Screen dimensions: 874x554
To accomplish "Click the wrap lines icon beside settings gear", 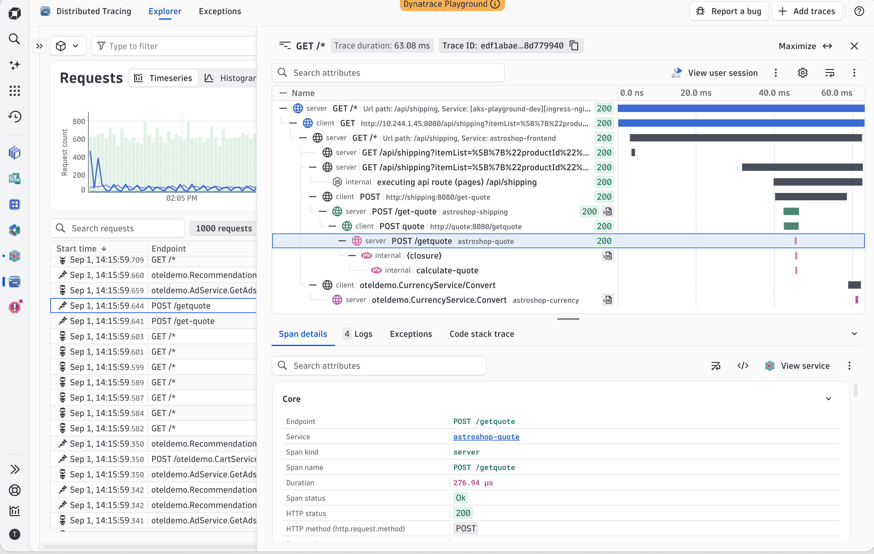I will [x=830, y=73].
